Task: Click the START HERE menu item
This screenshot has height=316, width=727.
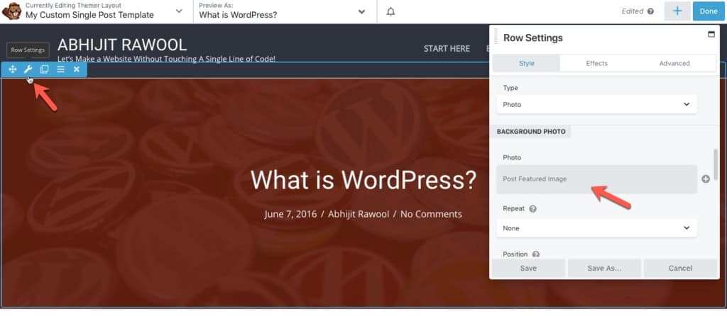Action: point(447,49)
